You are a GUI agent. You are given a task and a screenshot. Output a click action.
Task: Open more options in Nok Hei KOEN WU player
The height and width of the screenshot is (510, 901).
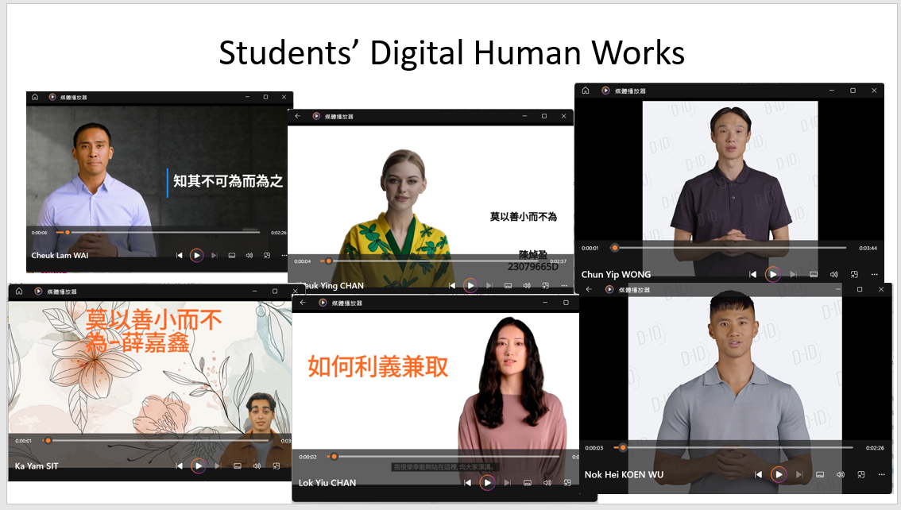(x=880, y=474)
